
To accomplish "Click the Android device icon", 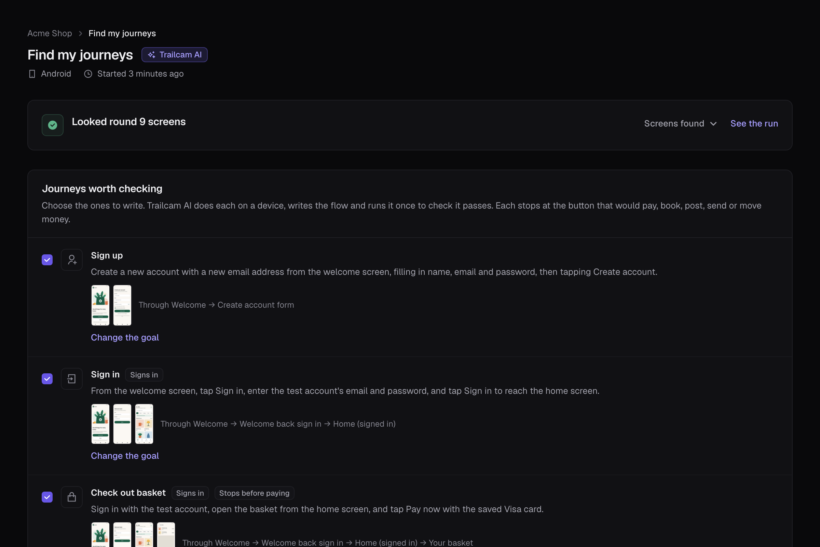I will [32, 74].
